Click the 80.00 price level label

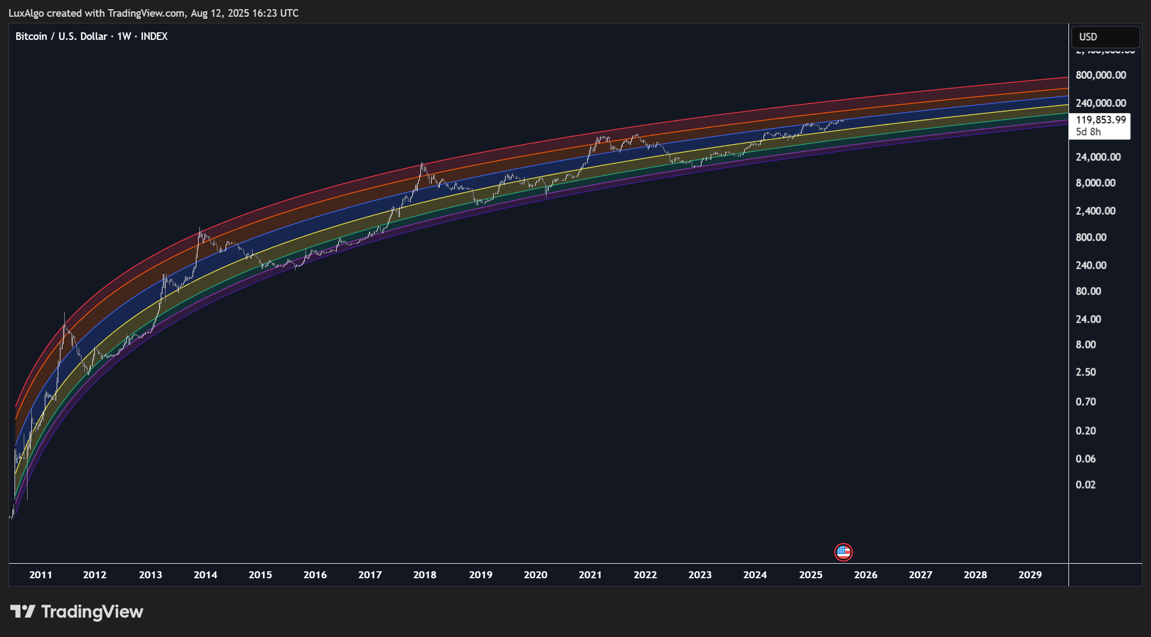[1088, 291]
